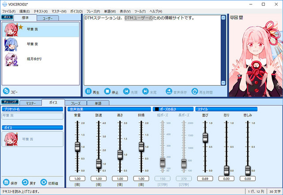
Task: Select the 結月ゆかり voice avatar
Action: tap(11, 60)
